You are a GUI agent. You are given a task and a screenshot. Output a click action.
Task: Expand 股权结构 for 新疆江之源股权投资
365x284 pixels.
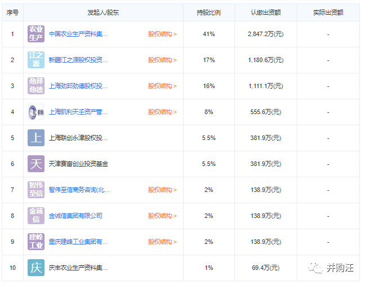pyautogui.click(x=162, y=60)
